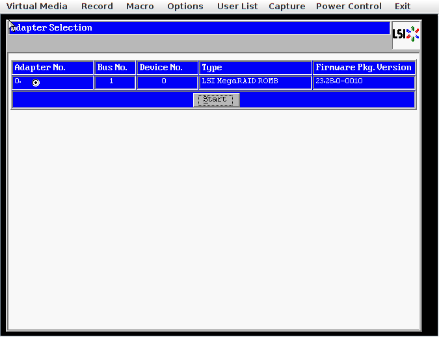
Task: Open the Virtual Media menu
Action: coord(36,6)
